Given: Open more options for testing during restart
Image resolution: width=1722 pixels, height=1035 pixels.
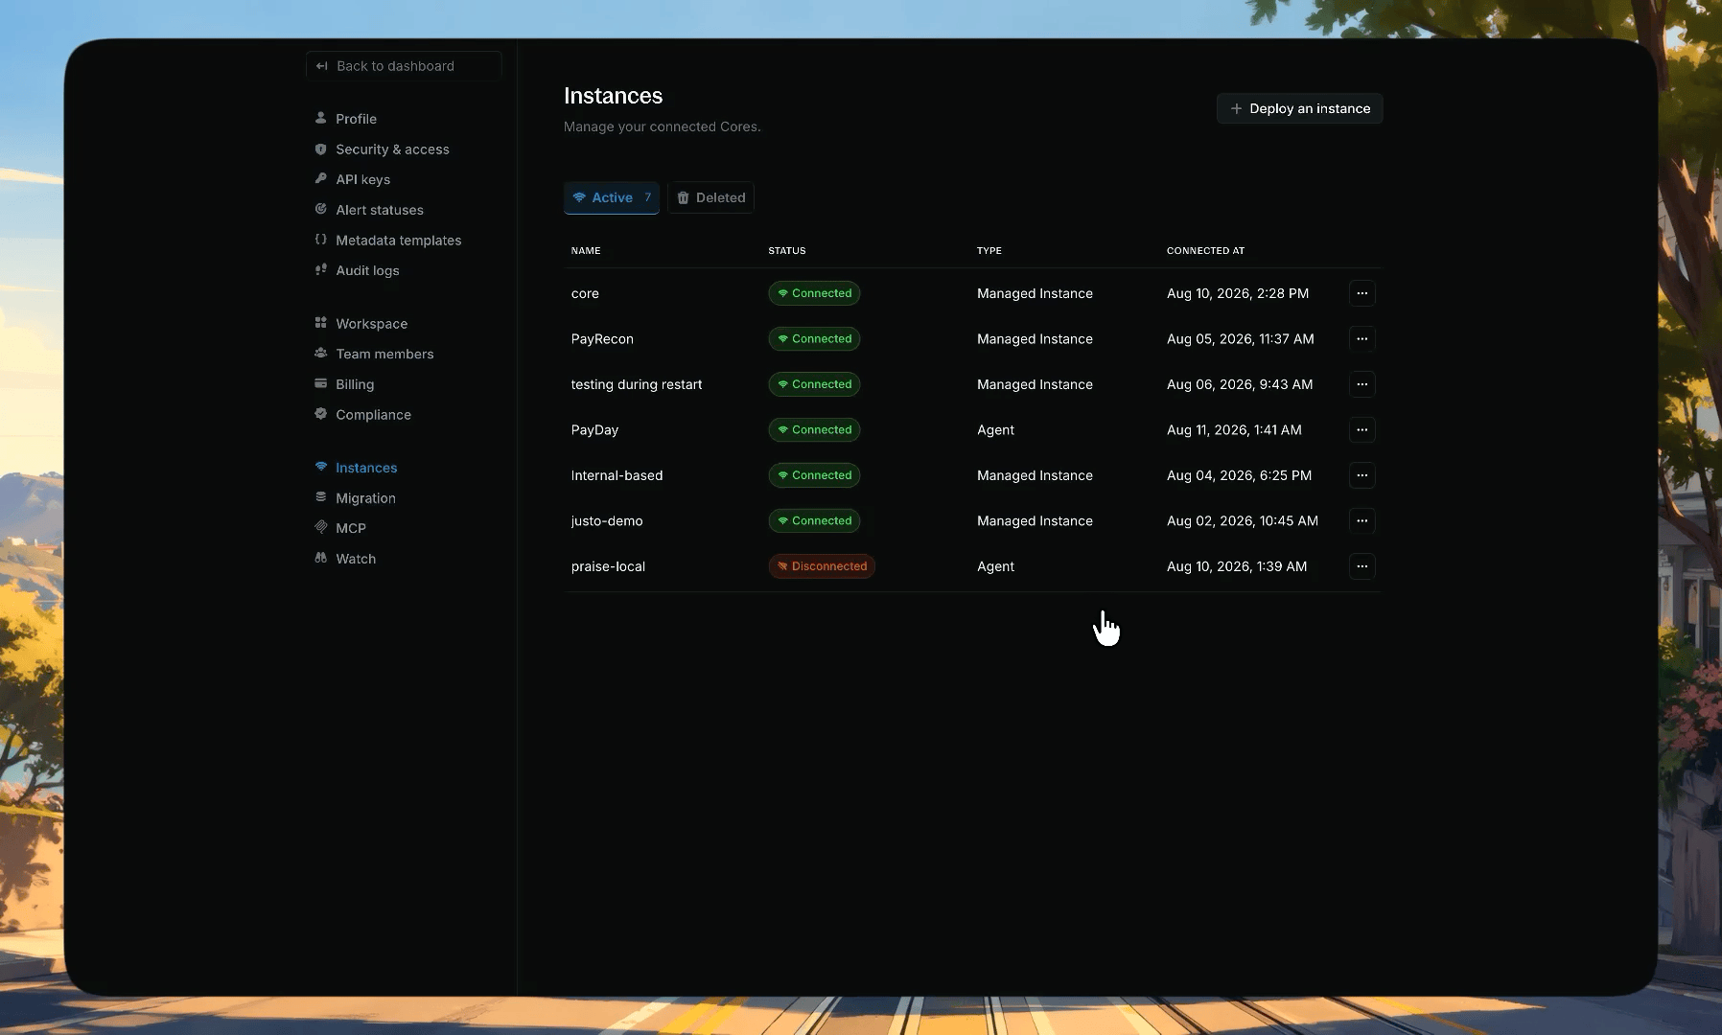Looking at the screenshot, I should (x=1361, y=384).
